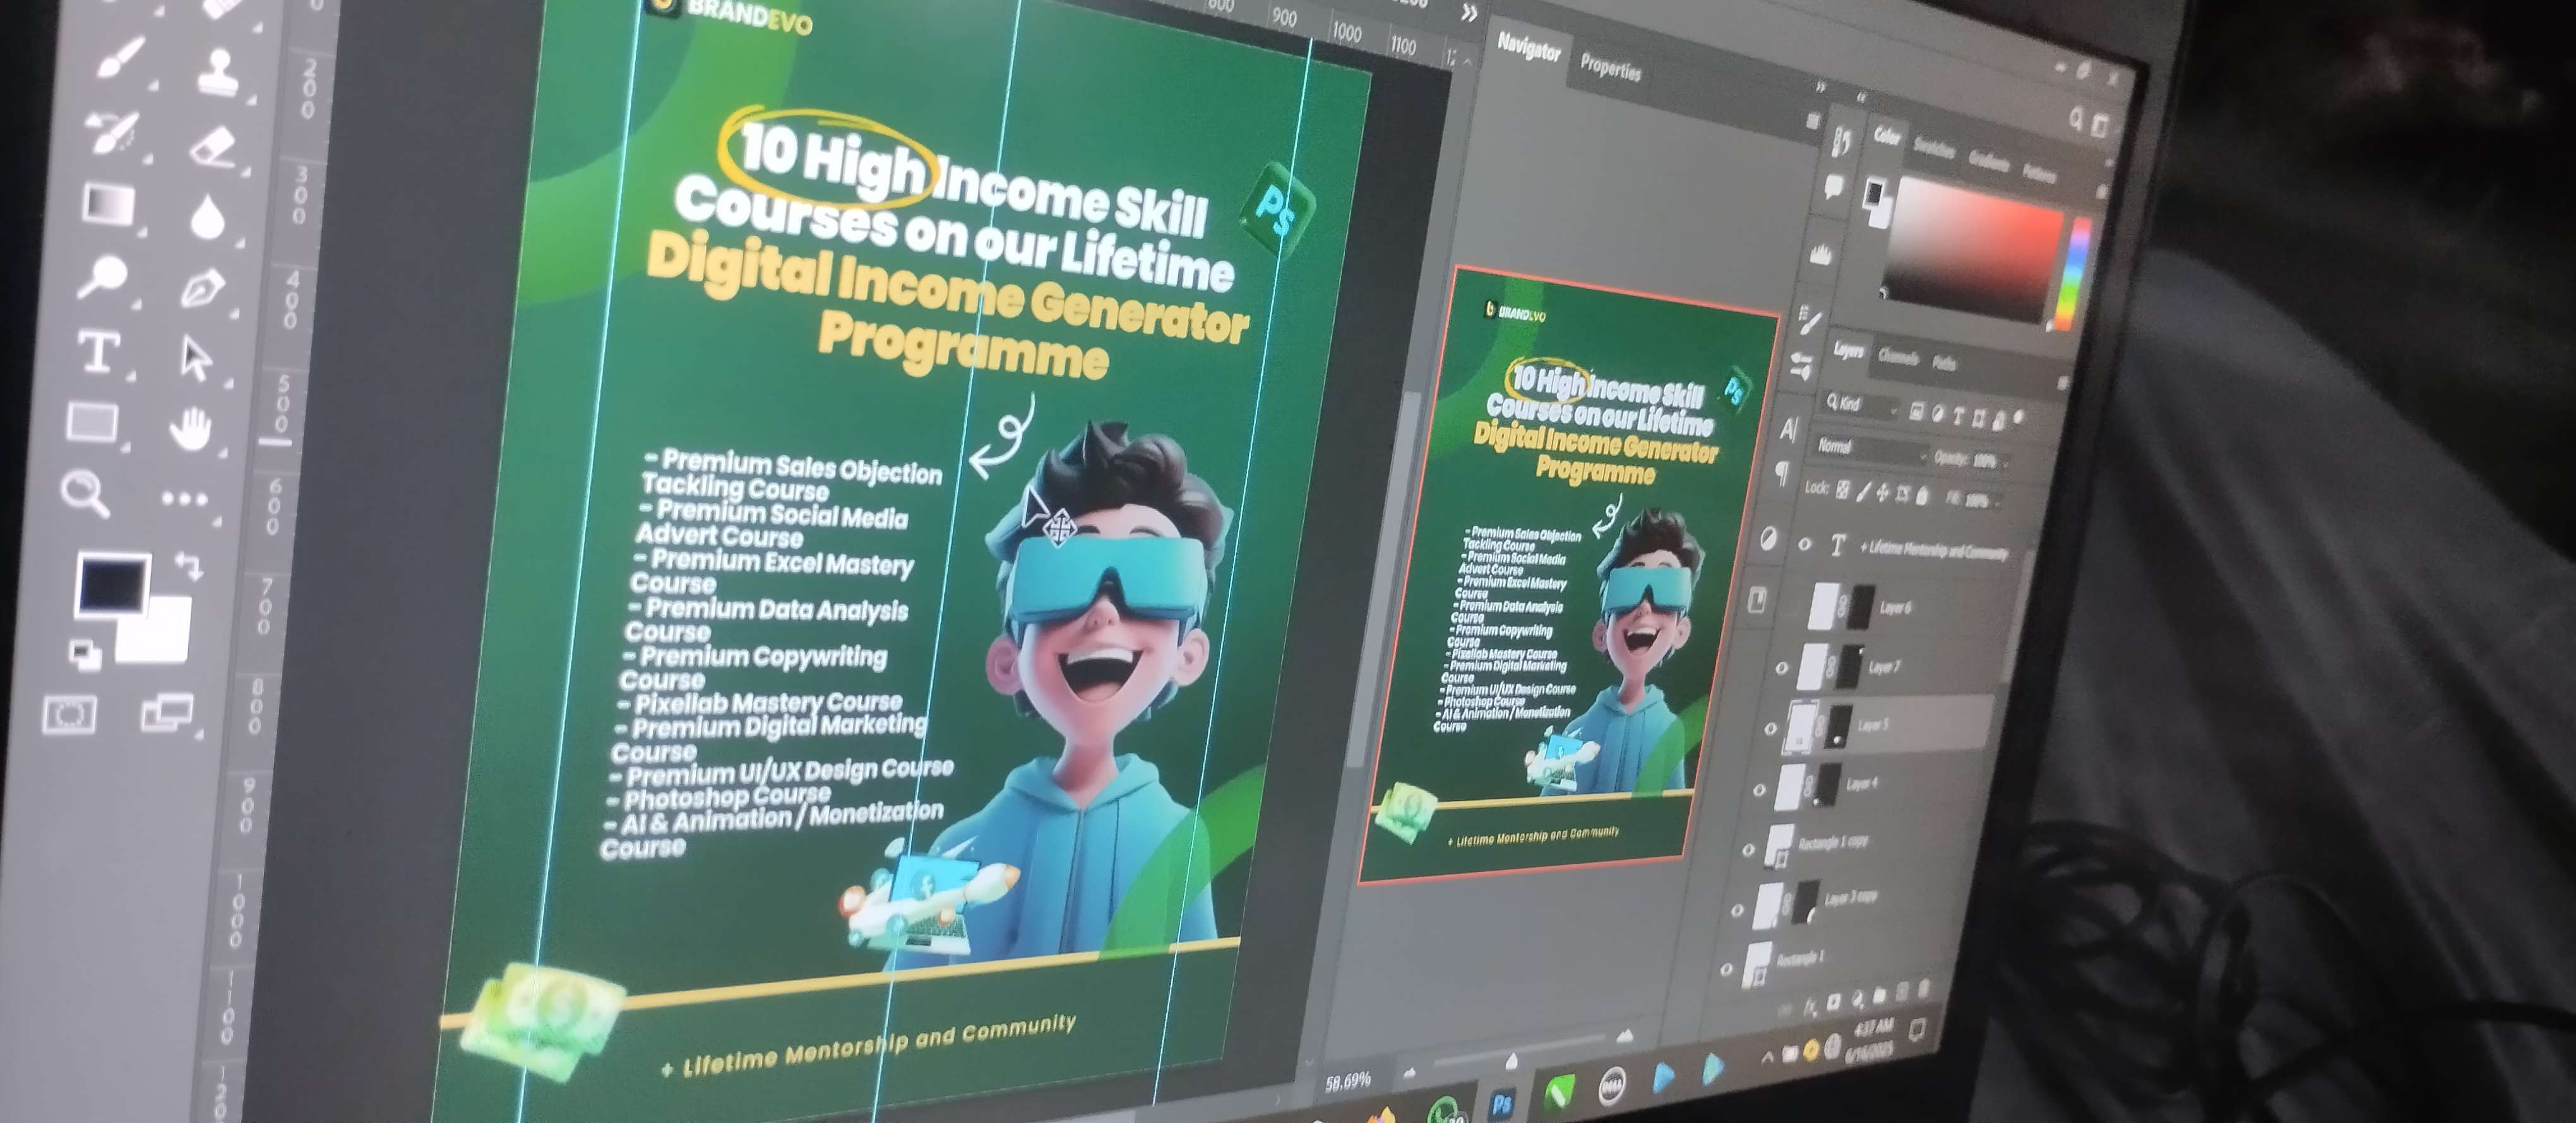
Task: Open the Paragraph panel icon
Action: click(1782, 474)
